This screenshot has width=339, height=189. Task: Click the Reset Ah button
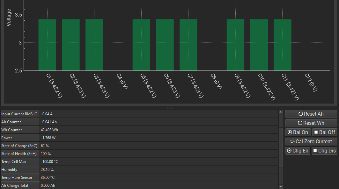coord(311,114)
